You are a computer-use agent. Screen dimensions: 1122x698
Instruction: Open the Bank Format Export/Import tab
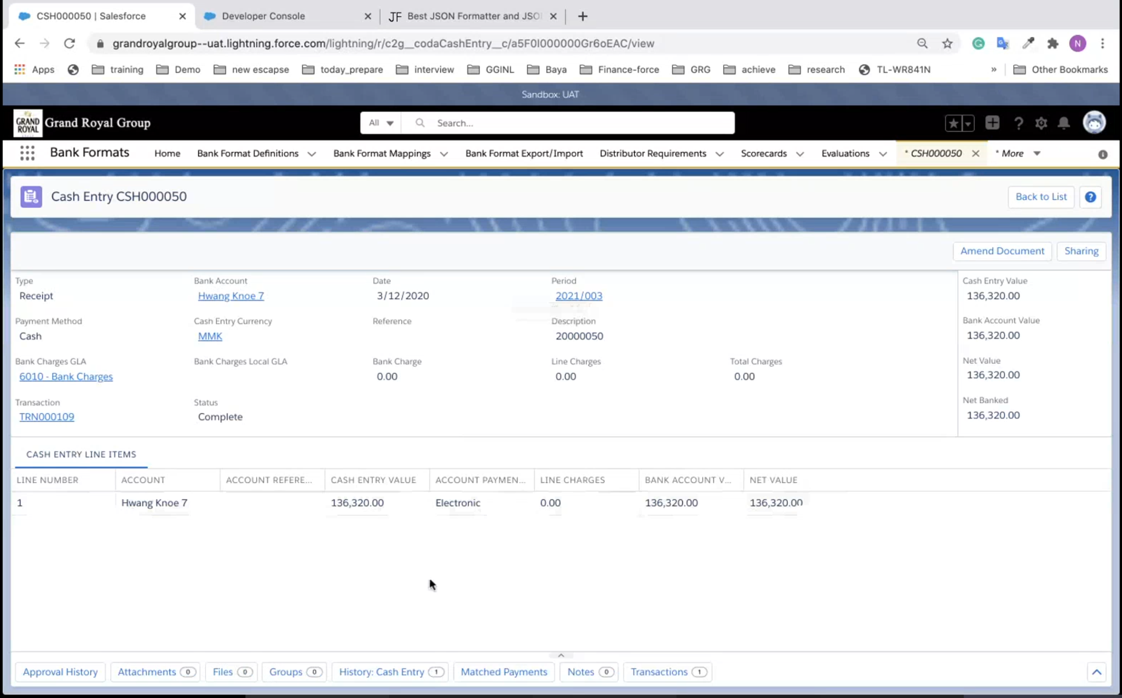(524, 154)
